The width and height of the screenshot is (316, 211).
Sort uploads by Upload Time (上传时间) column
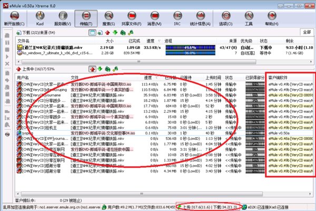tap(213, 78)
